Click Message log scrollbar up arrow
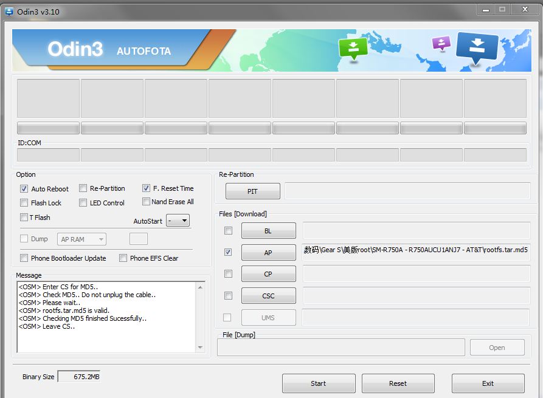The height and width of the screenshot is (398, 543). tap(200, 287)
